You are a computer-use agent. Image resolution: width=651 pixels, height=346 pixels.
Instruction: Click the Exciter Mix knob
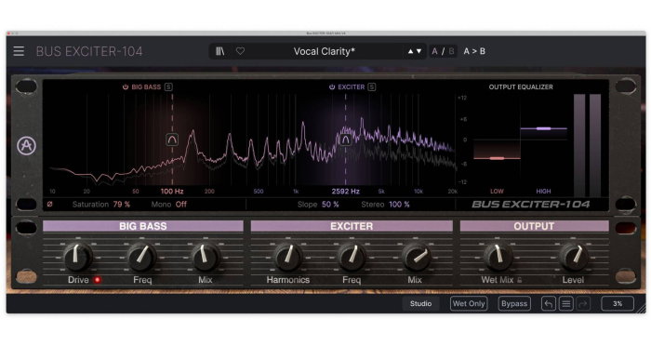coord(415,257)
